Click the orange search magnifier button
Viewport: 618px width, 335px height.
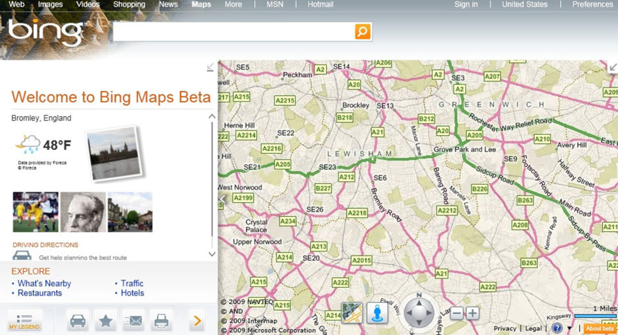pos(362,32)
